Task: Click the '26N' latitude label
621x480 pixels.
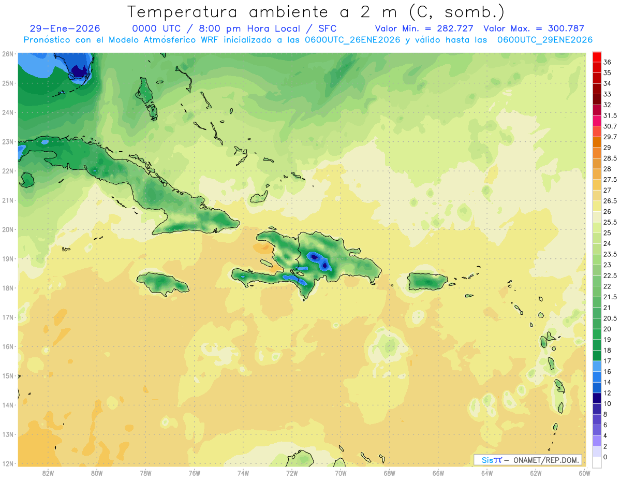Action: click(8, 54)
